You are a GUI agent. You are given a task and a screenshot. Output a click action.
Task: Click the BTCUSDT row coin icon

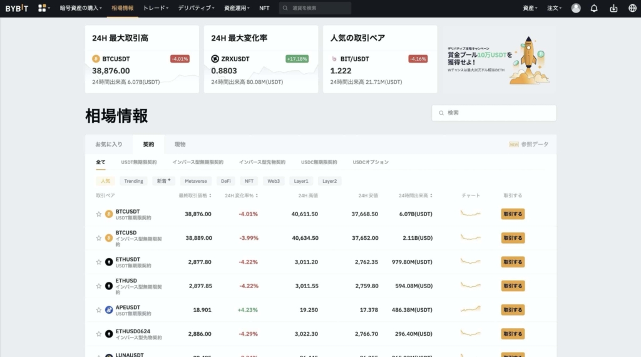tap(109, 214)
